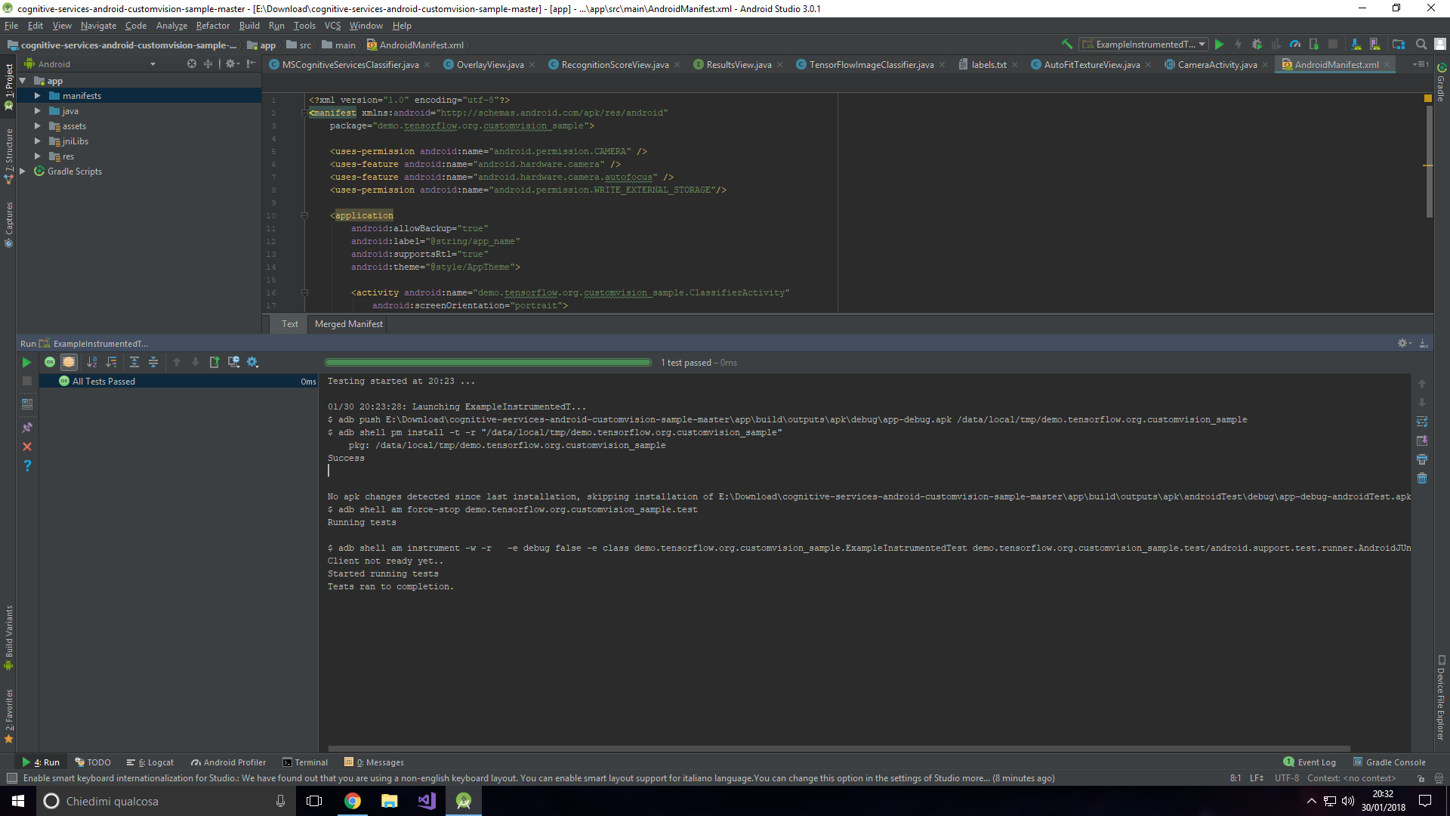Export test results from the Run panel
This screenshot has height=816, width=1450.
(x=214, y=362)
